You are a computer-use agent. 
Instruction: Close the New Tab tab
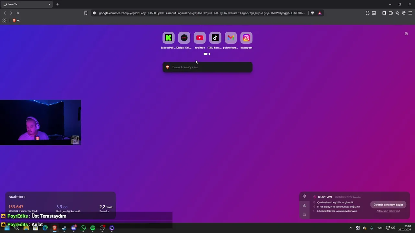coord(50,4)
